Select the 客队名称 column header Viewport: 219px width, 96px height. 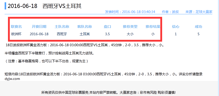coord(85,27)
